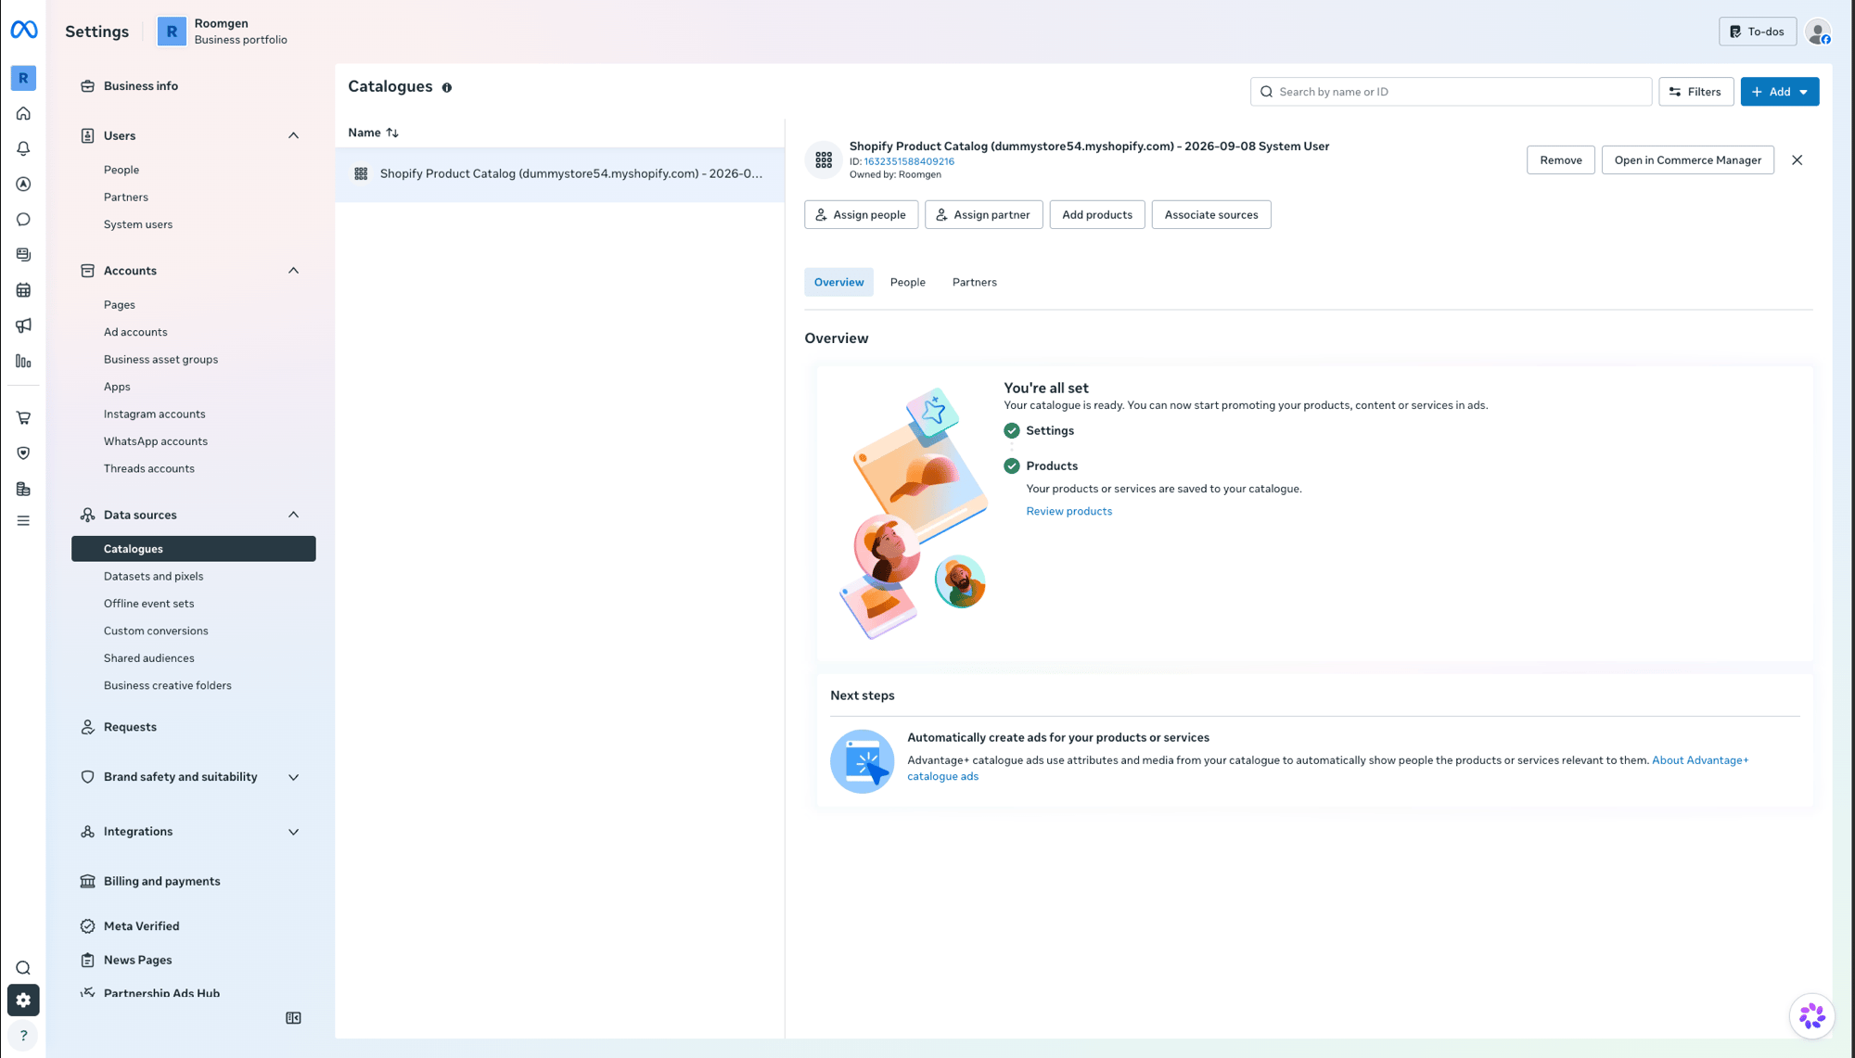Expand Brand safety and suitability
Viewport: 1855px width, 1058px height.
coord(293,777)
